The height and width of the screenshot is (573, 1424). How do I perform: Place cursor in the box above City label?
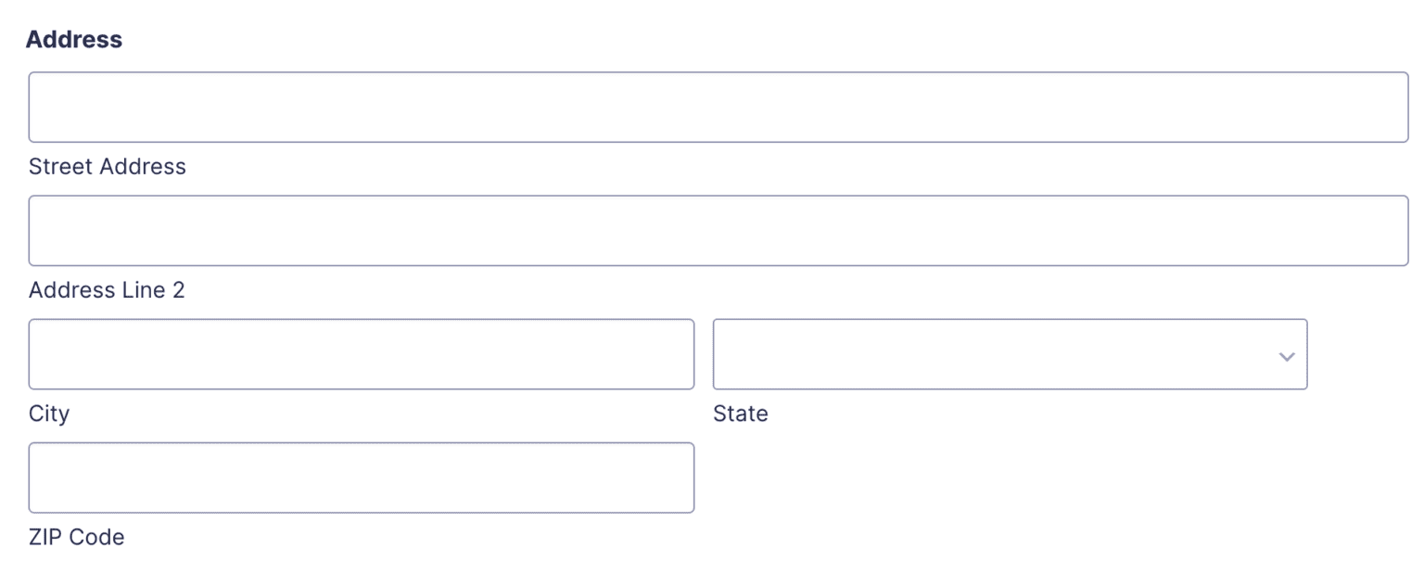coord(361,354)
